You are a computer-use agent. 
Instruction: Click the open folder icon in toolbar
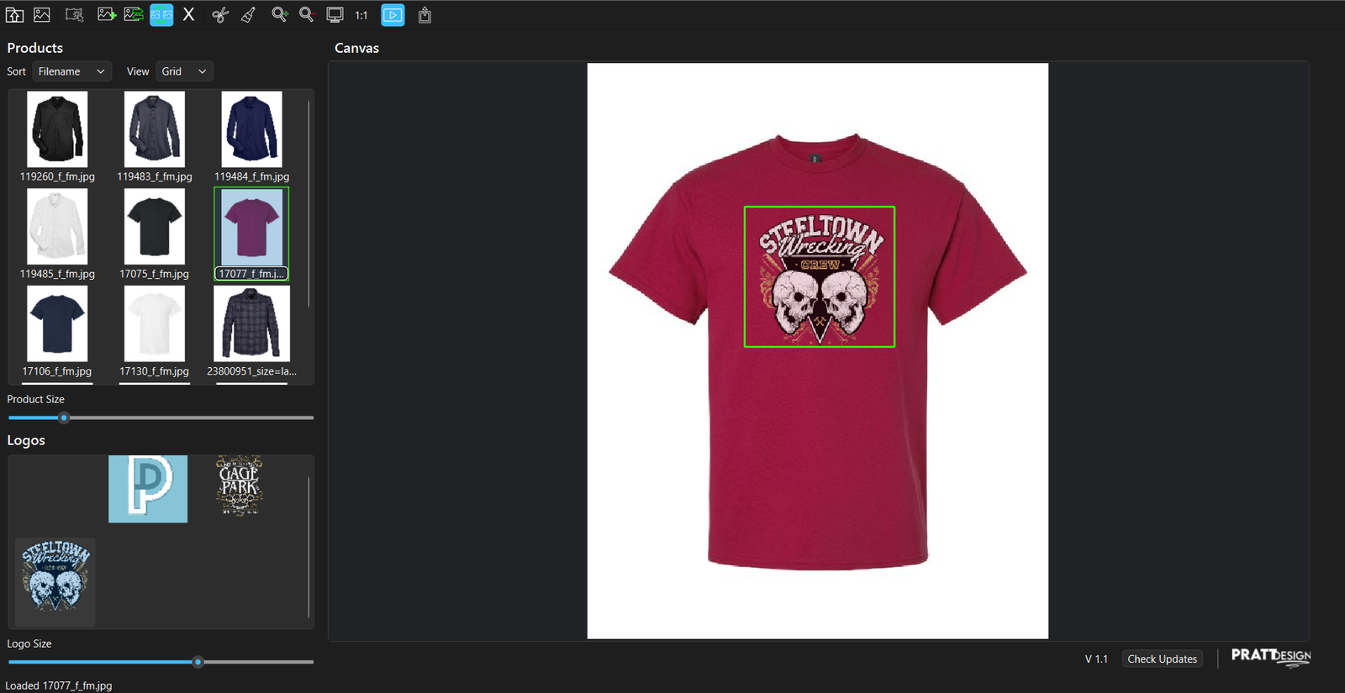pos(14,15)
